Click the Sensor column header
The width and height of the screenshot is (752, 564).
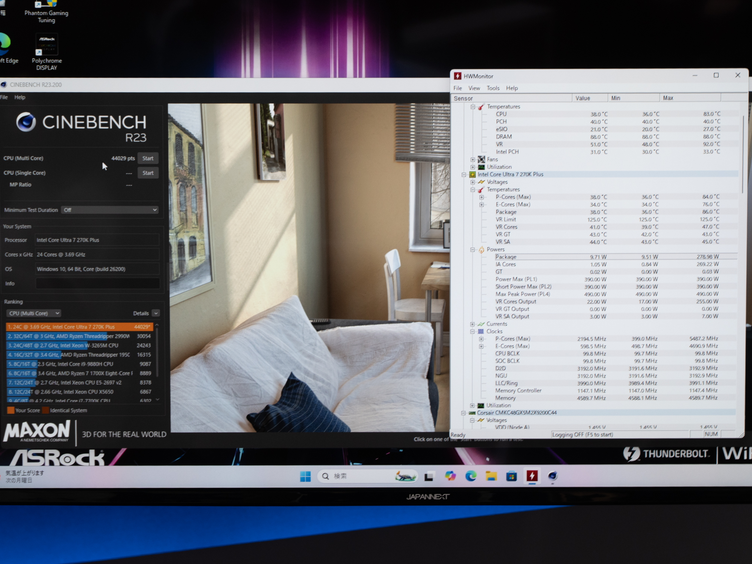click(x=511, y=98)
